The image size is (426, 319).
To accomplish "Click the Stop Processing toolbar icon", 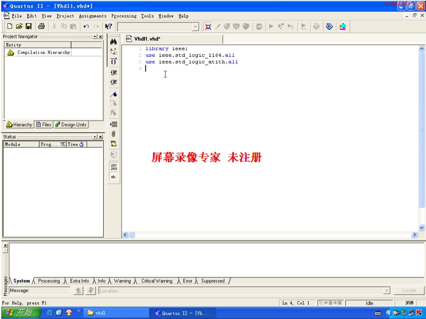I will click(x=259, y=27).
